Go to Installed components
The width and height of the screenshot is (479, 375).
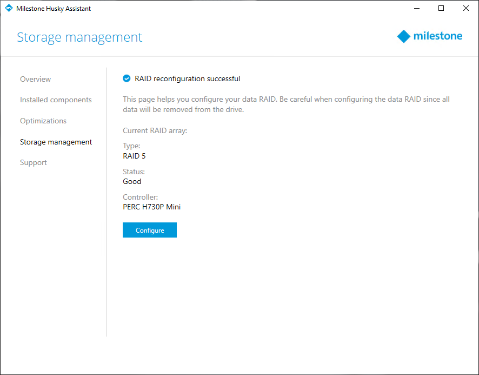pyautogui.click(x=56, y=100)
